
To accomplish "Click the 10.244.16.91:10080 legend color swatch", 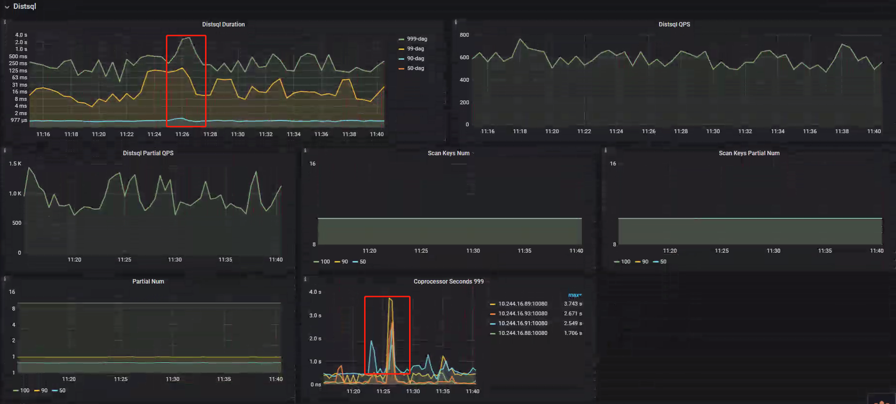I will coord(493,324).
